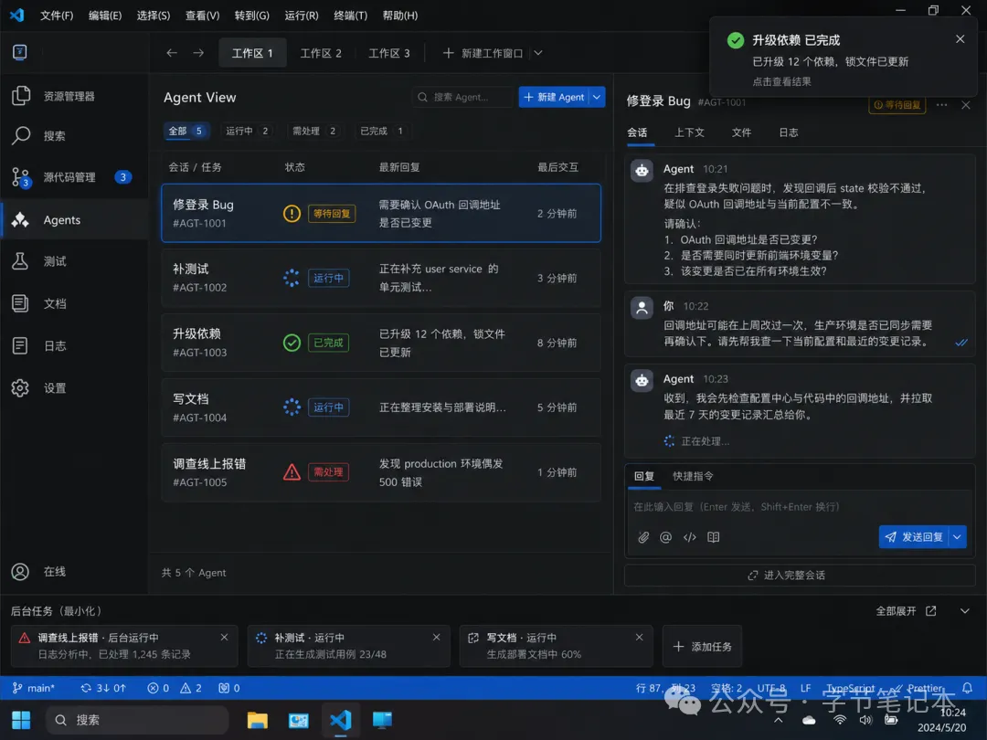
Task: Close the 写文档 background task card
Action: click(639, 637)
